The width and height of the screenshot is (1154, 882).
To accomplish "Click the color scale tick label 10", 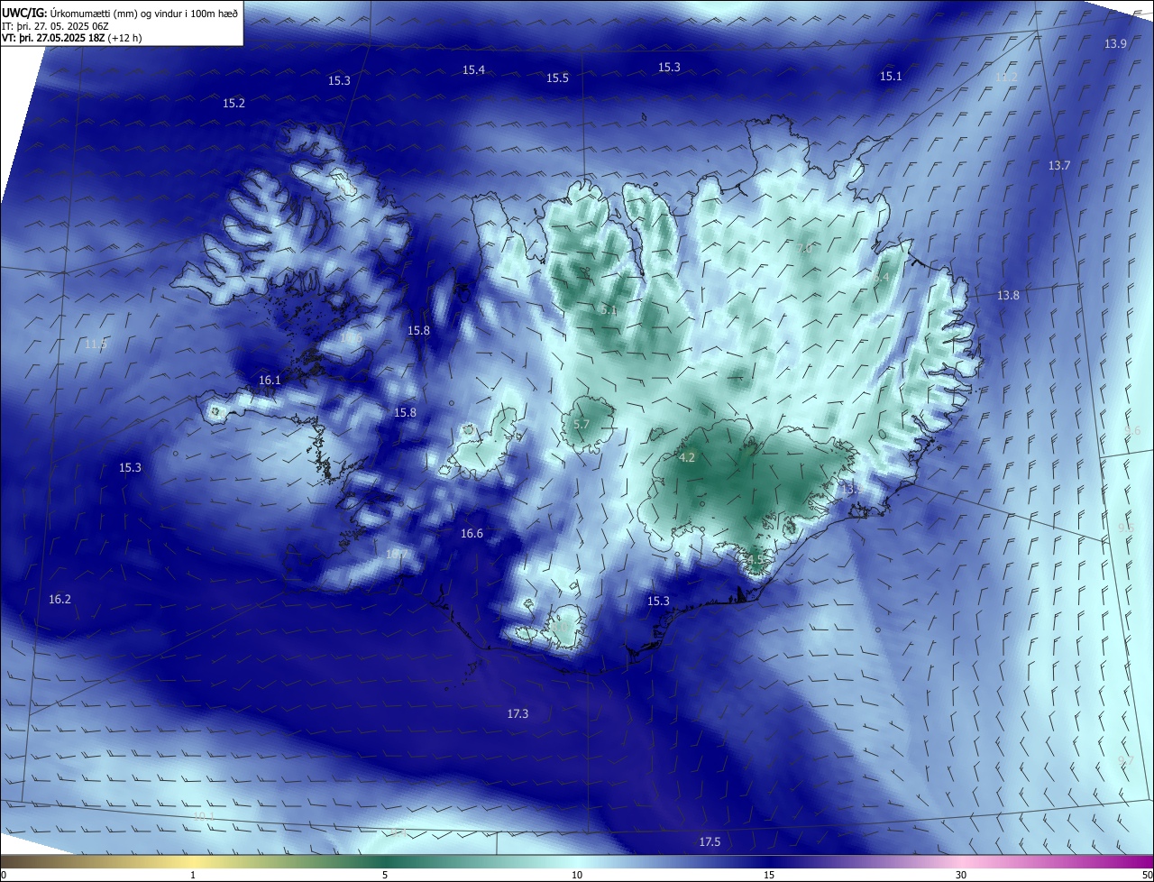I will point(577,876).
